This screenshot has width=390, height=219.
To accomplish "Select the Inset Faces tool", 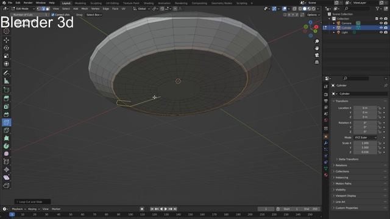I will coord(7,106).
